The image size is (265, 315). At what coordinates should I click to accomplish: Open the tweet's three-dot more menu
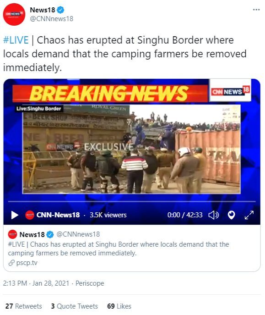point(256,10)
